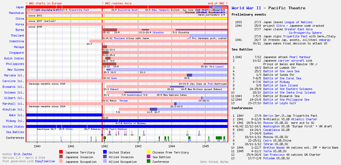341x165 pixels.
Task: Click the magenta Sea Battles legend swatch
Action: click(x=148, y=157)
